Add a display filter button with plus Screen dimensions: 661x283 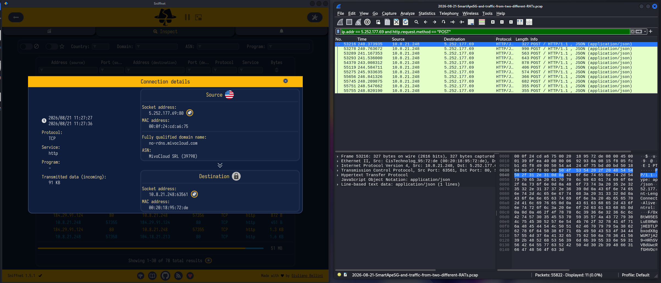[651, 32]
